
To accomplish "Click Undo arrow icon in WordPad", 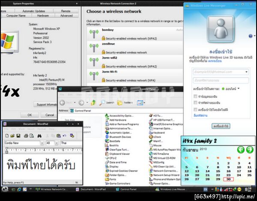I will pos(64,136).
